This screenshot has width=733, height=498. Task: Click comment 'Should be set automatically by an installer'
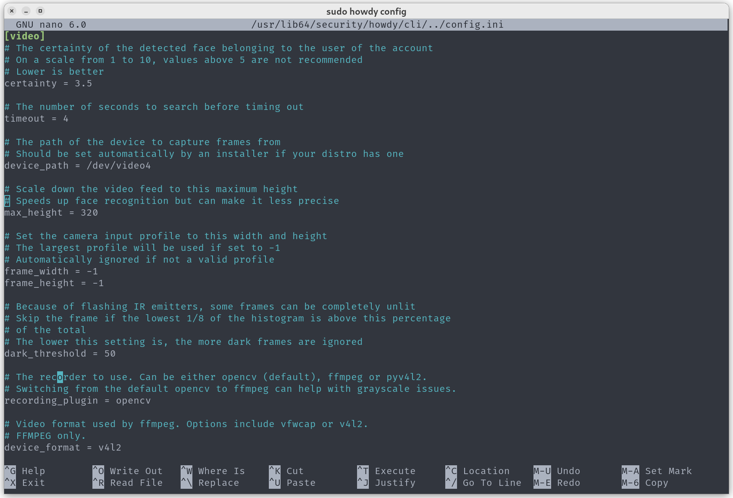tap(204, 154)
